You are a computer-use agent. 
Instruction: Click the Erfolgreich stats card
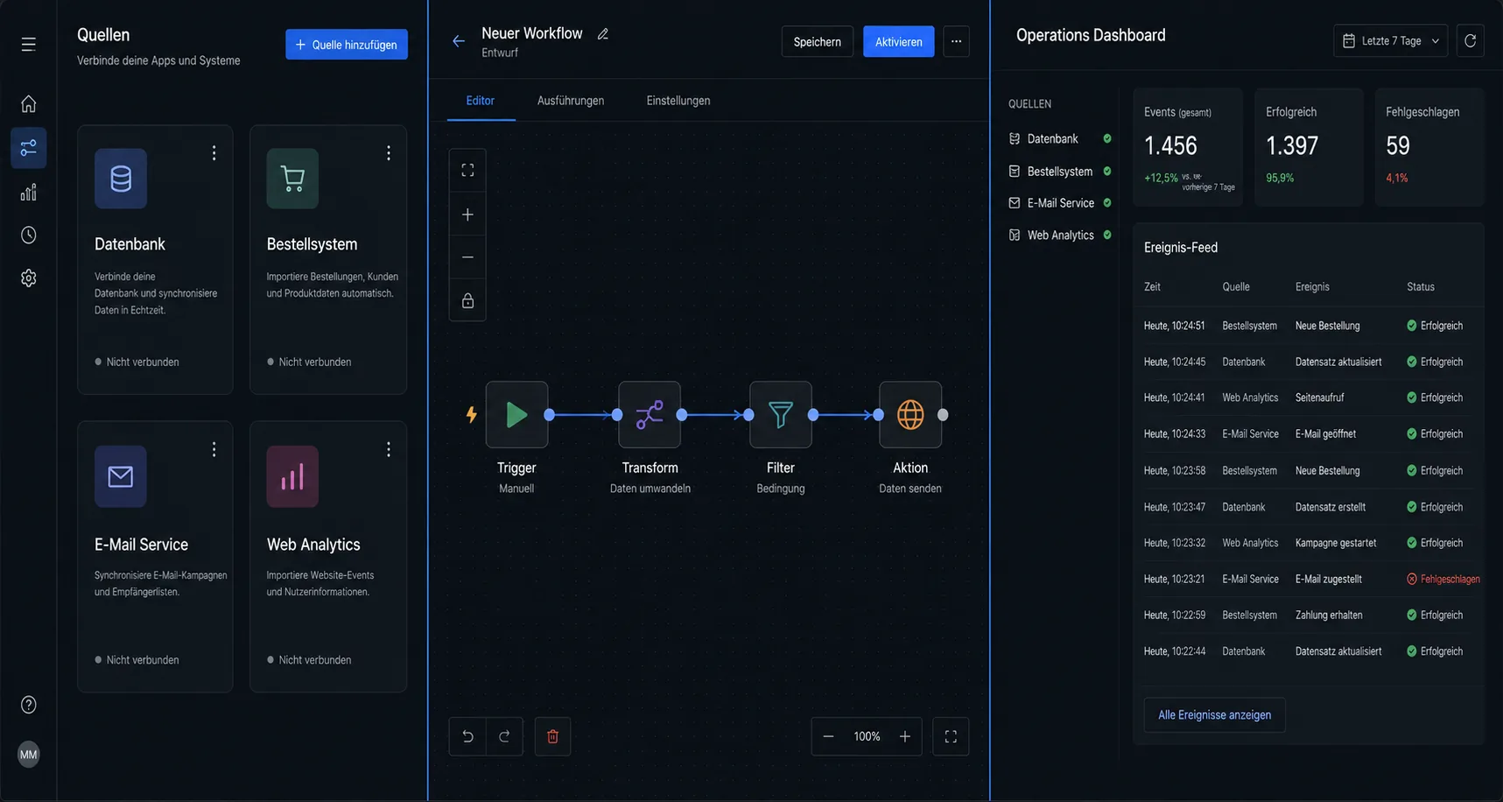click(1309, 147)
